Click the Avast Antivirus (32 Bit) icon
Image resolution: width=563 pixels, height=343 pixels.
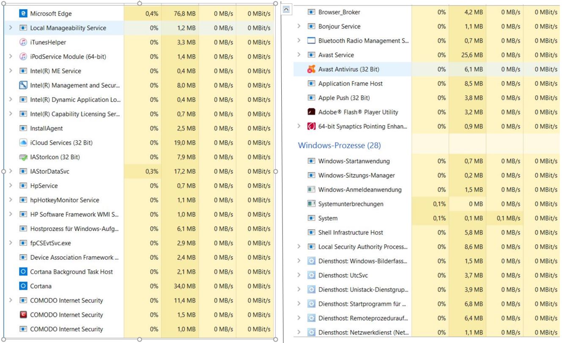pyautogui.click(x=311, y=69)
